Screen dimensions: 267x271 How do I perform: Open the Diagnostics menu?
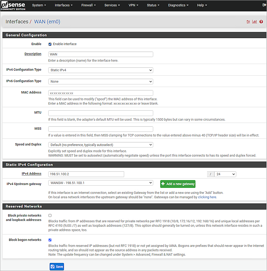coord(178,5)
